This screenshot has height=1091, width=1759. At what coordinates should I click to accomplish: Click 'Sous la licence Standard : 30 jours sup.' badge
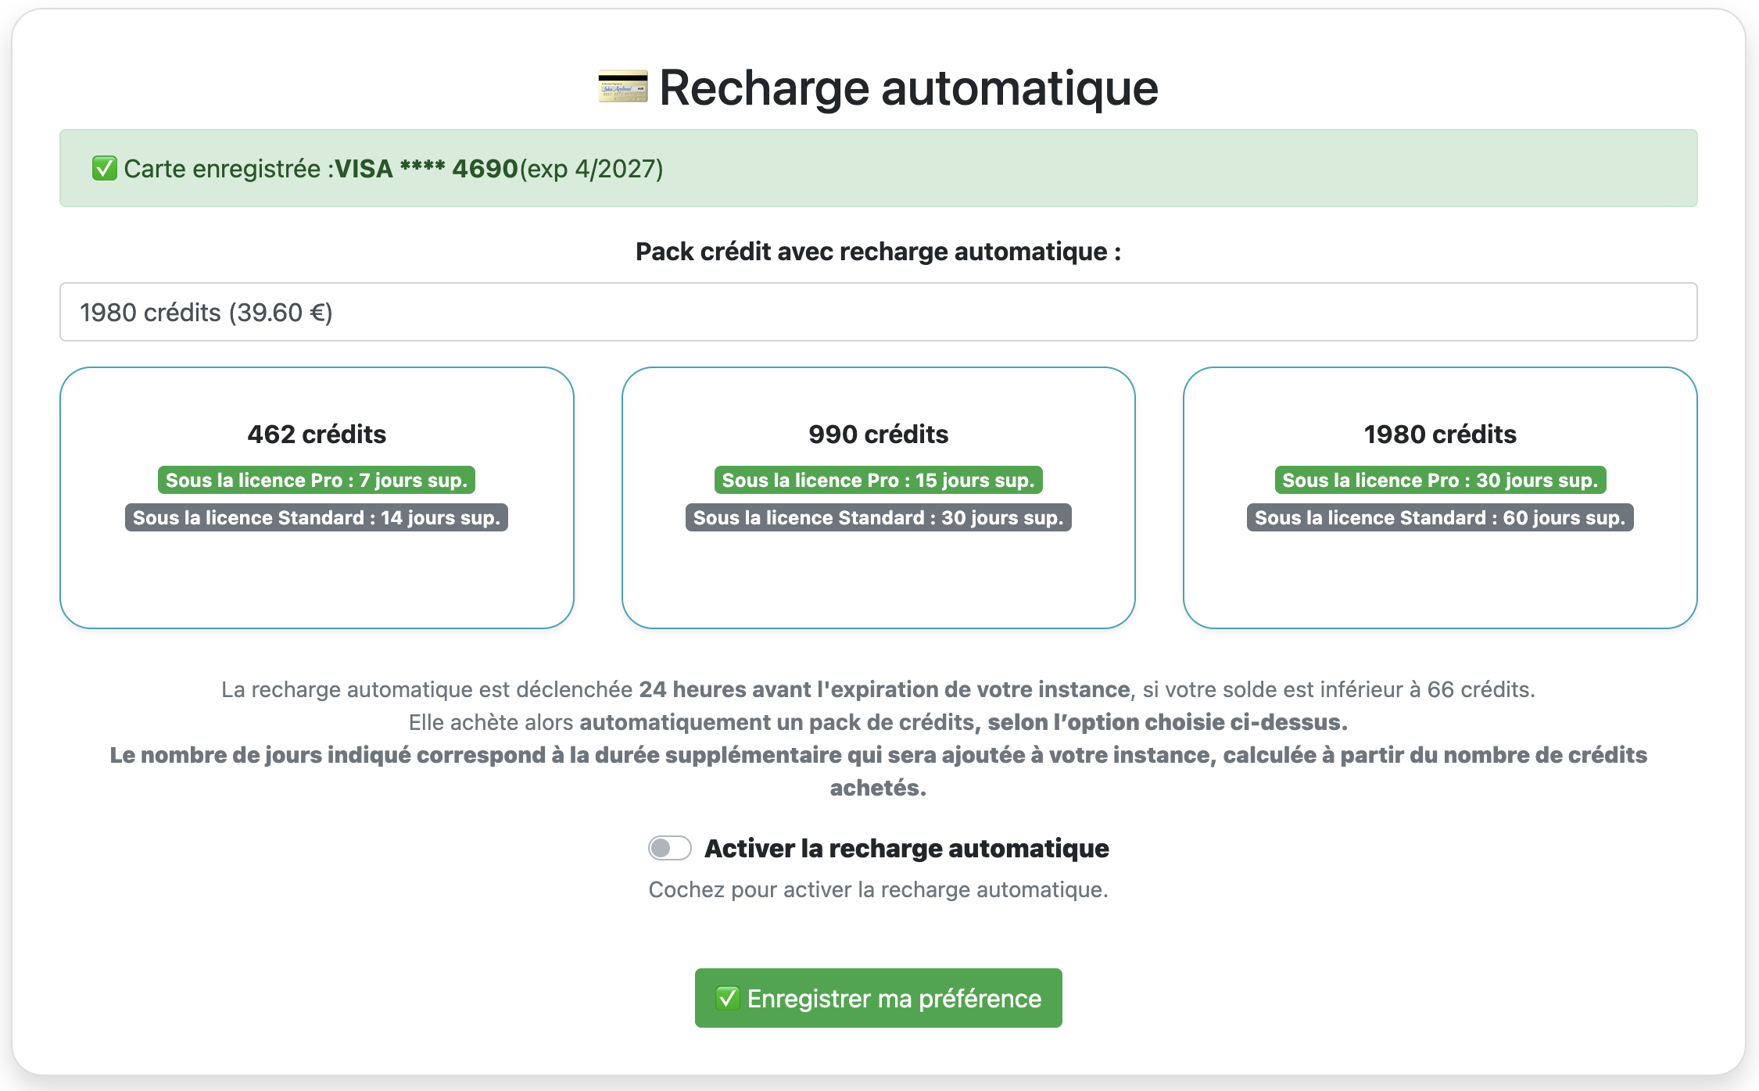click(878, 517)
